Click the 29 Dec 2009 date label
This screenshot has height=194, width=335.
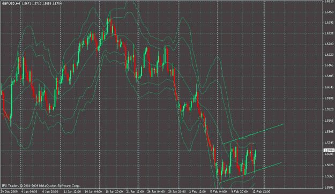coord(9,191)
